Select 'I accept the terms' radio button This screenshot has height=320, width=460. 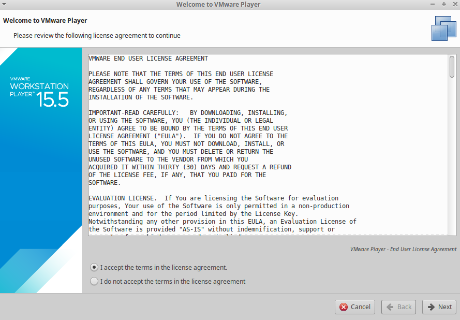(94, 268)
